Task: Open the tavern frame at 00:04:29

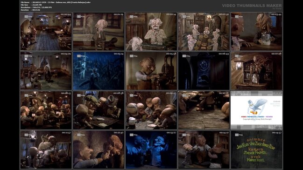Action: point(46,71)
